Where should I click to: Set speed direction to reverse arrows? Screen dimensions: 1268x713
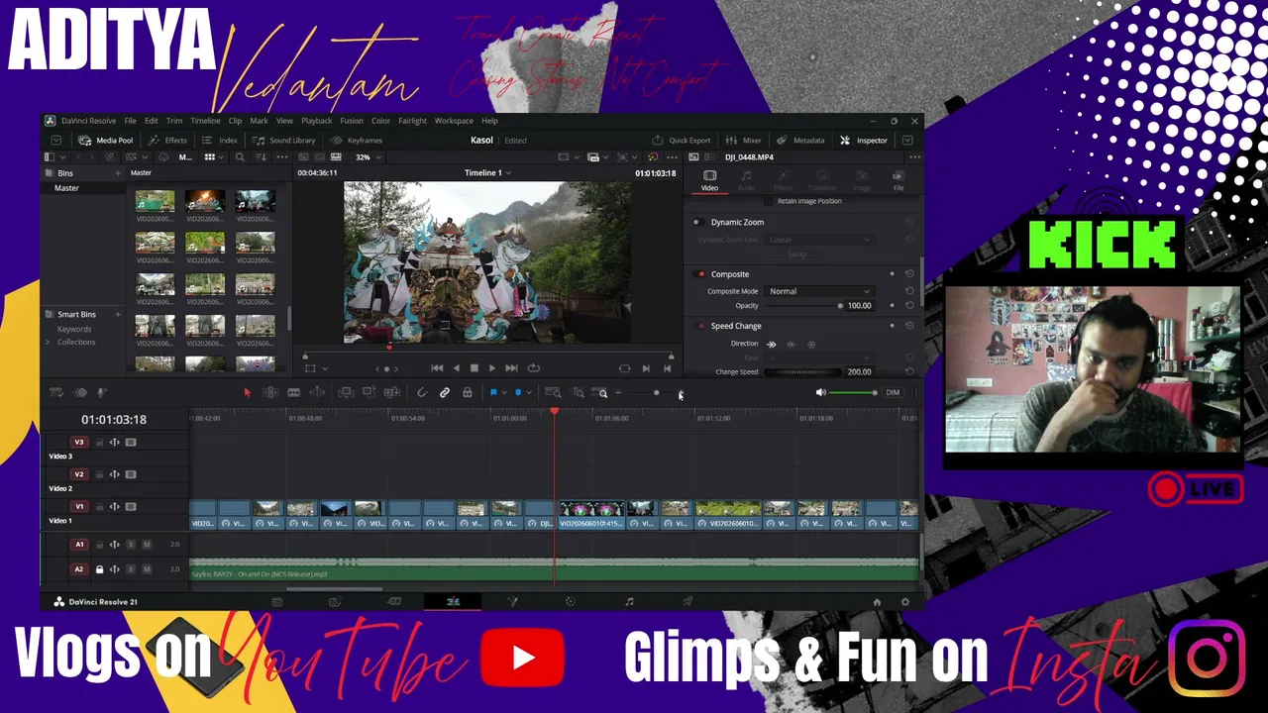(x=791, y=344)
